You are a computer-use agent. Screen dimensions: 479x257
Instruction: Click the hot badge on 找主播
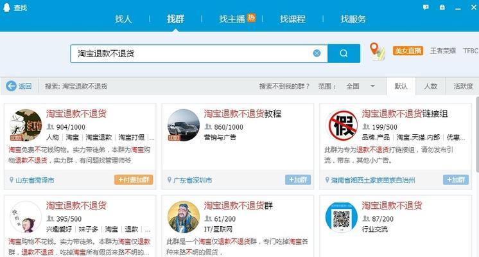[251, 17]
